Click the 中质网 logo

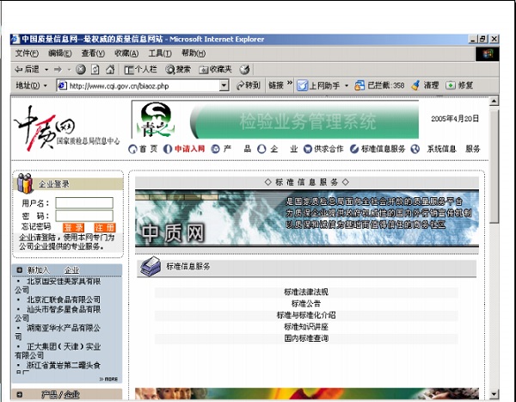point(66,128)
